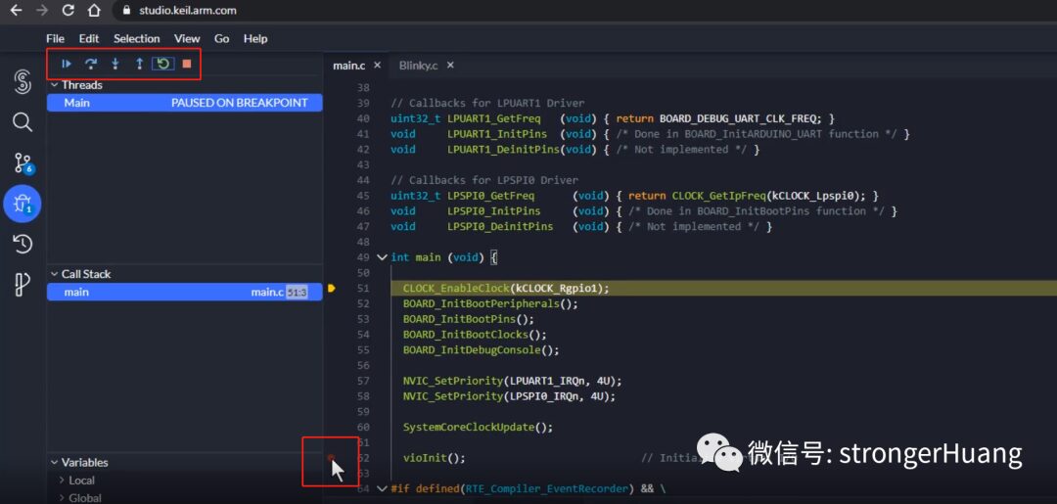Restart the debug session
Screen dimensions: 1057x504
(162, 64)
